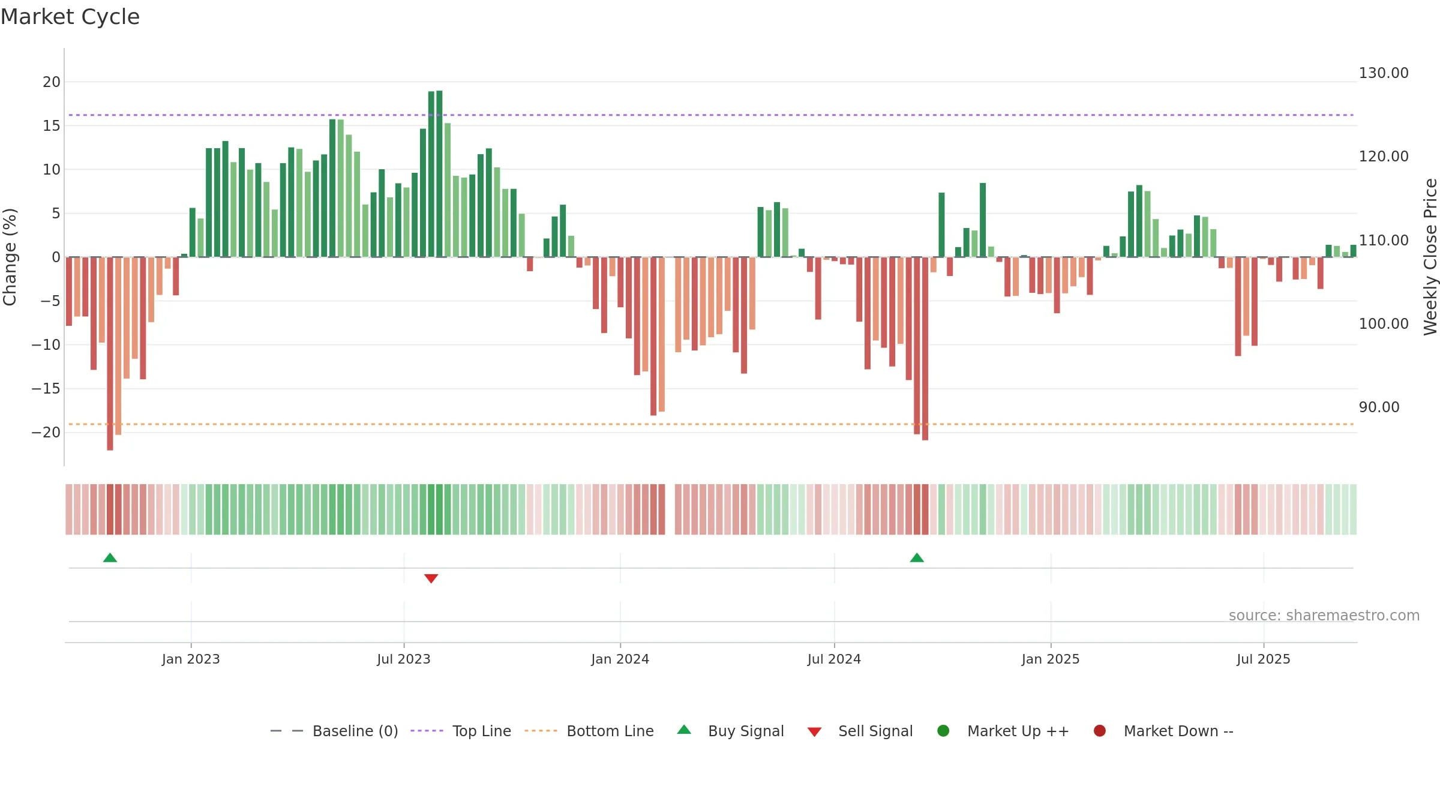Toggle the Sell Signal legend entry
This screenshot has height=810, width=1440.
(x=860, y=731)
